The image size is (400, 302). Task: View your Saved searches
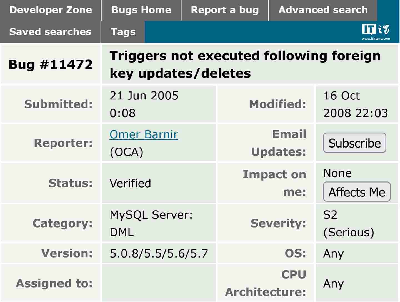[x=50, y=32]
